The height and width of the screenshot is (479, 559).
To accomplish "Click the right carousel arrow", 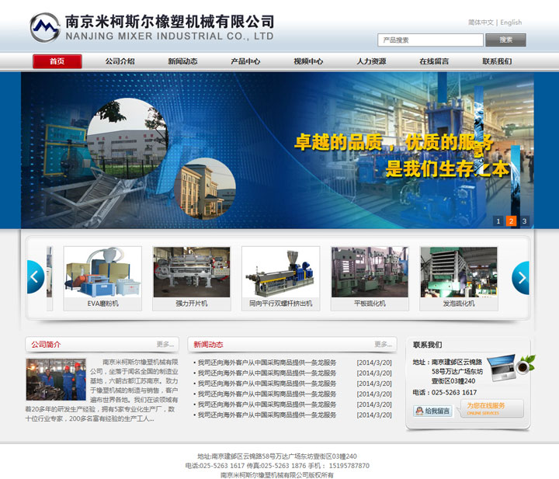I will pos(521,277).
